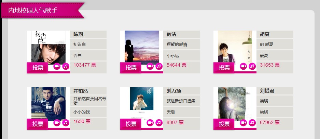Click 胡夏's music note icon
This screenshot has height=139, width=320.
point(252,66)
